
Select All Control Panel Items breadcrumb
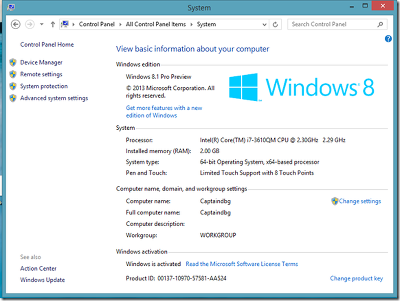156,24
